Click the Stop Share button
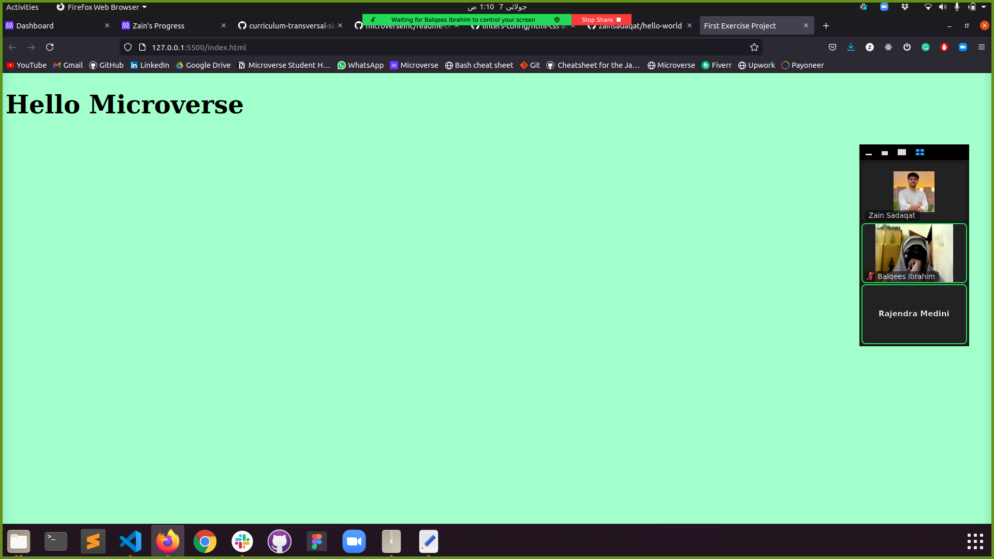This screenshot has width=994, height=559. 601,20
